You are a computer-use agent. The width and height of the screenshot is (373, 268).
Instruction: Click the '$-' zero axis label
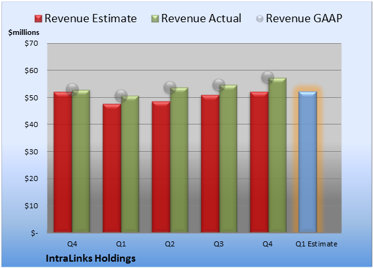tap(34, 232)
